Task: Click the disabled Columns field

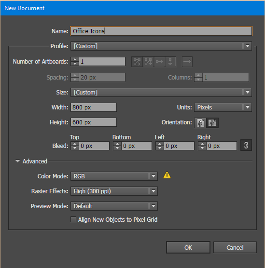Action: coord(225,78)
